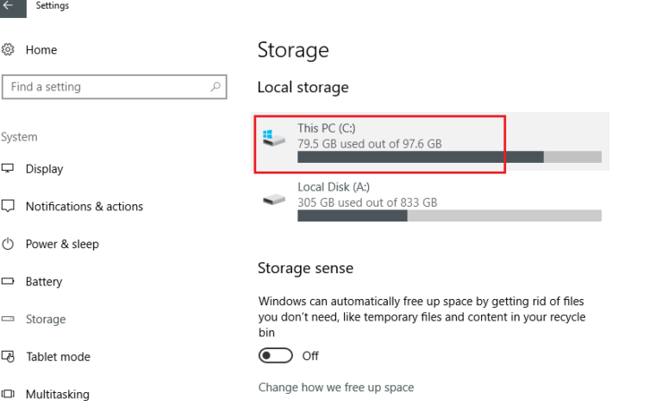Screen dimensions: 662x418
Task: Click the search magnifier icon in Find a setting
Action: (x=215, y=87)
